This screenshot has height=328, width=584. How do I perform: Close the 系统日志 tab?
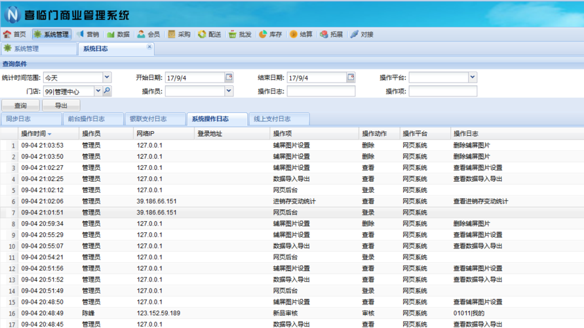149,47
